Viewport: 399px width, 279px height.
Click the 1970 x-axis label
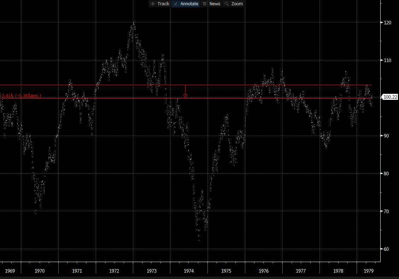(x=40, y=271)
